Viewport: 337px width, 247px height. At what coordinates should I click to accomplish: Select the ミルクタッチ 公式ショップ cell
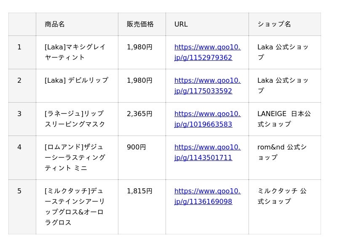click(x=282, y=196)
